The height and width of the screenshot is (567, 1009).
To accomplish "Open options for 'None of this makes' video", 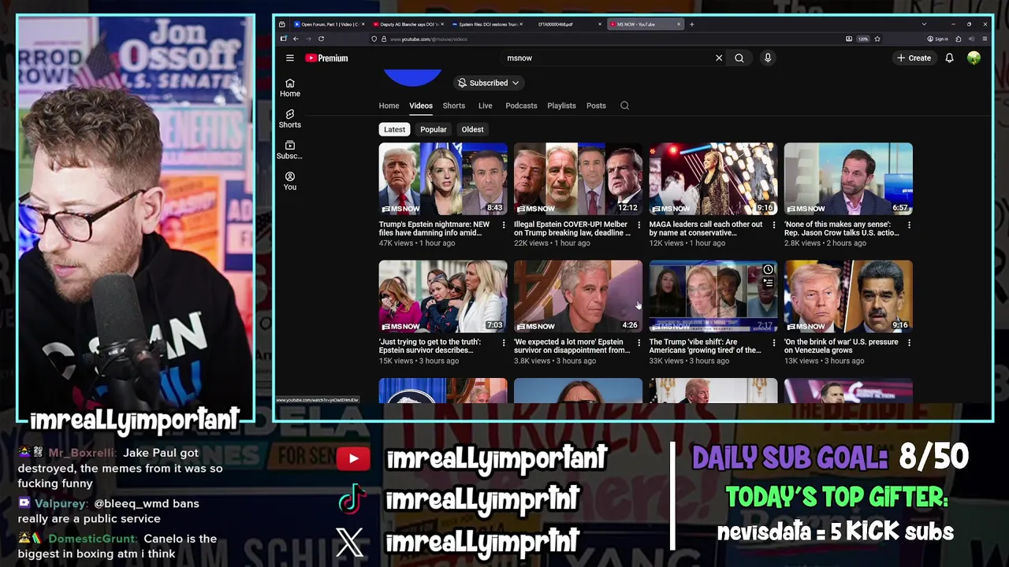I will [x=909, y=225].
